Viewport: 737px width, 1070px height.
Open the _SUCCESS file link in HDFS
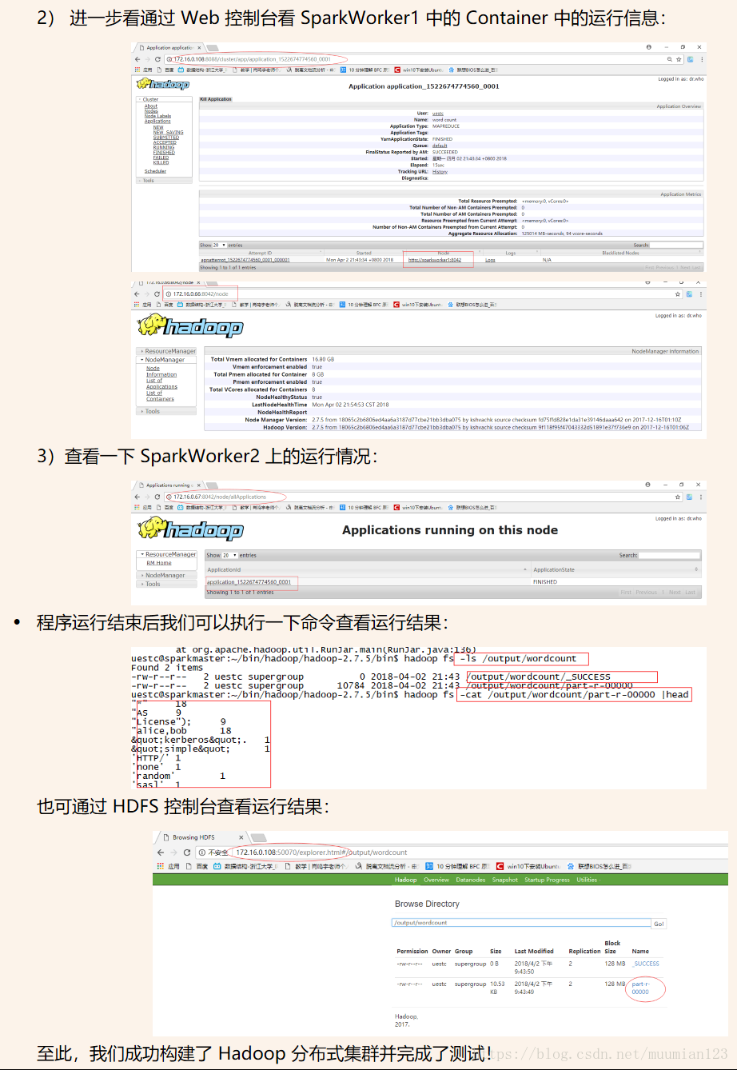646,964
